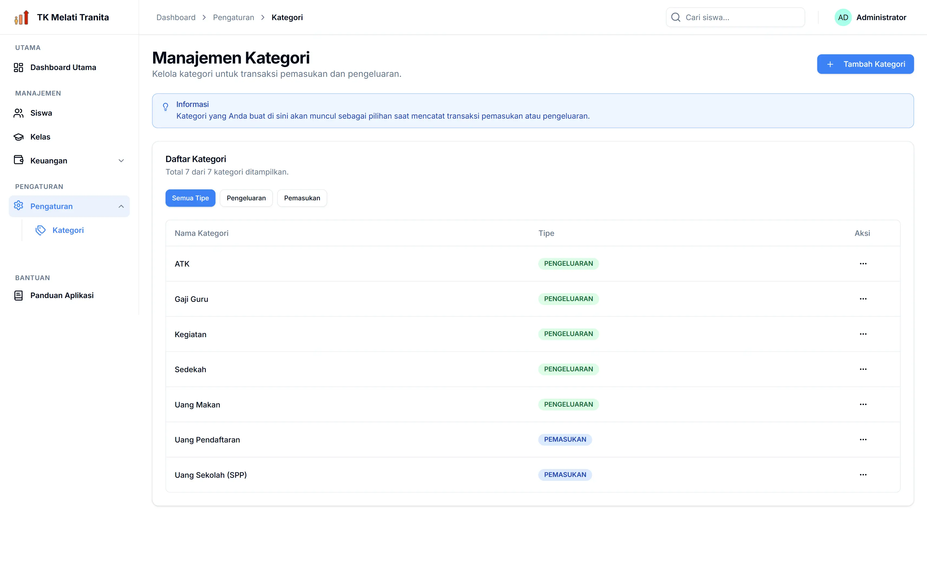Filter by Pemasukan type
927x579 pixels.
[x=302, y=198]
